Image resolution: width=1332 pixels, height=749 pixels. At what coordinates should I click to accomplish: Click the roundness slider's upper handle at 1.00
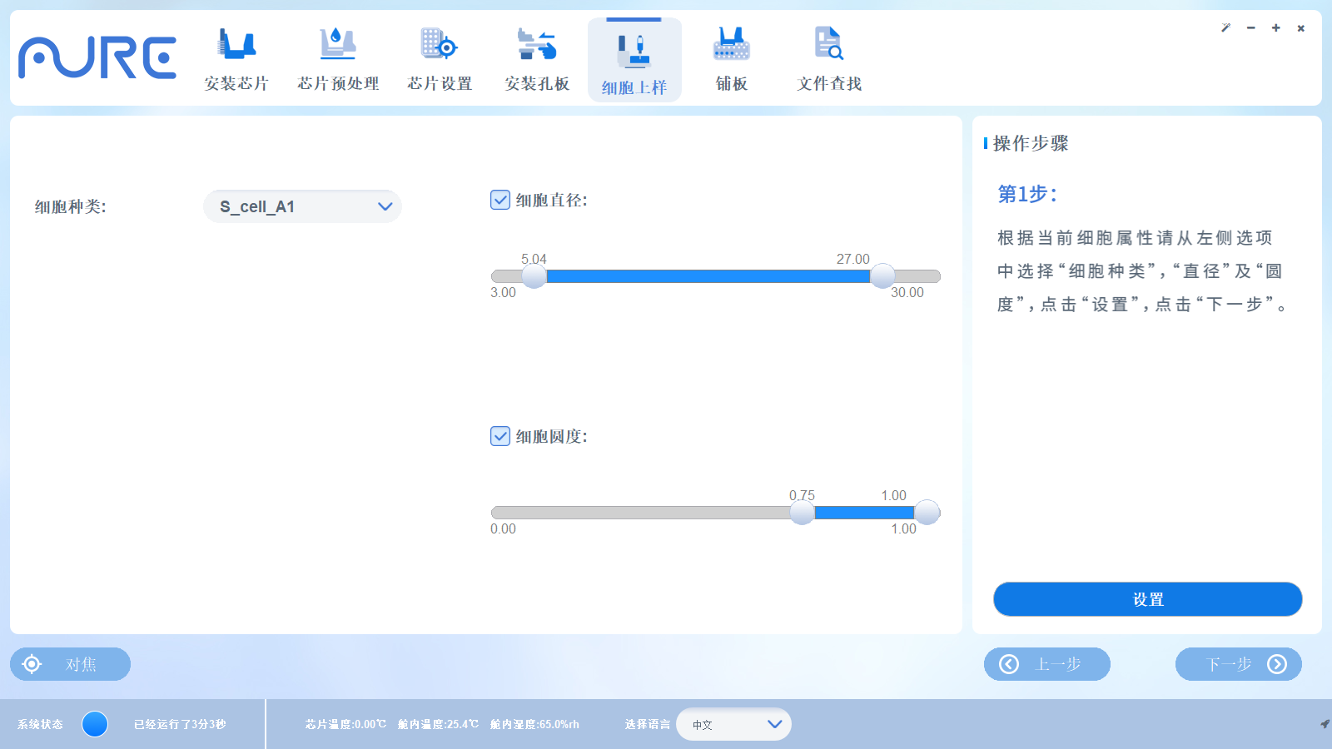(x=927, y=512)
